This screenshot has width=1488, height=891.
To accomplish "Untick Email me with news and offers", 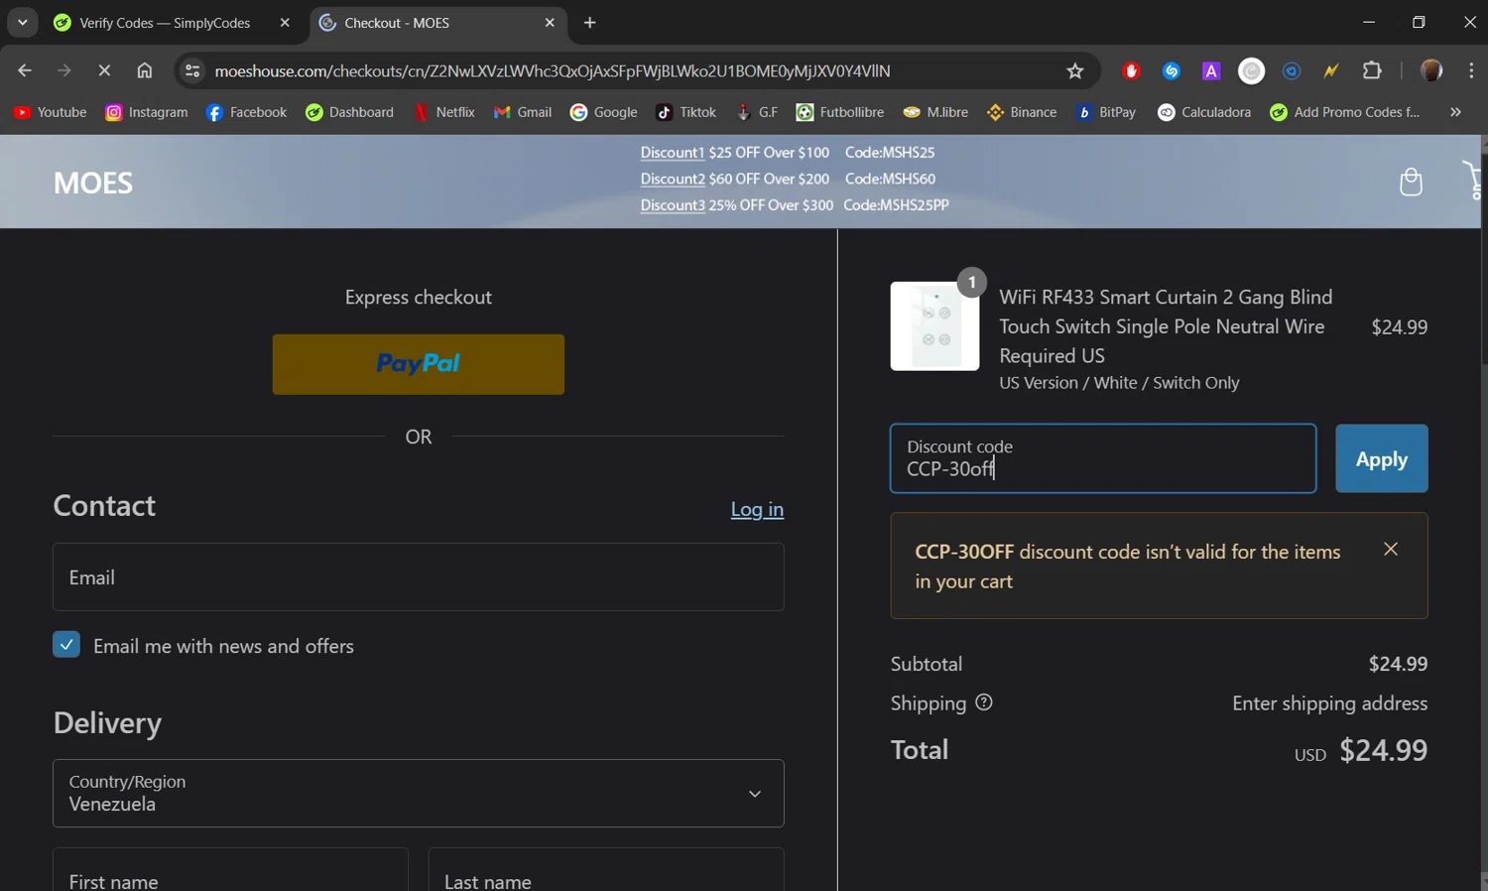I will click(66, 645).
